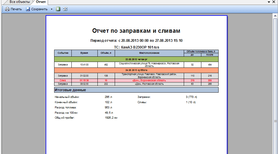Click the report title Отчет по заправкам и сливам

tap(136, 31)
